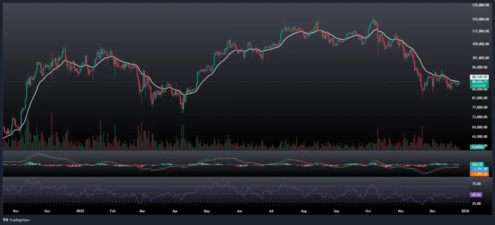Select the Oct label on the time axis
The image size is (495, 225).
click(368, 211)
